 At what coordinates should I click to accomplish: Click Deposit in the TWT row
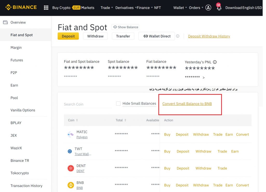click(x=183, y=151)
